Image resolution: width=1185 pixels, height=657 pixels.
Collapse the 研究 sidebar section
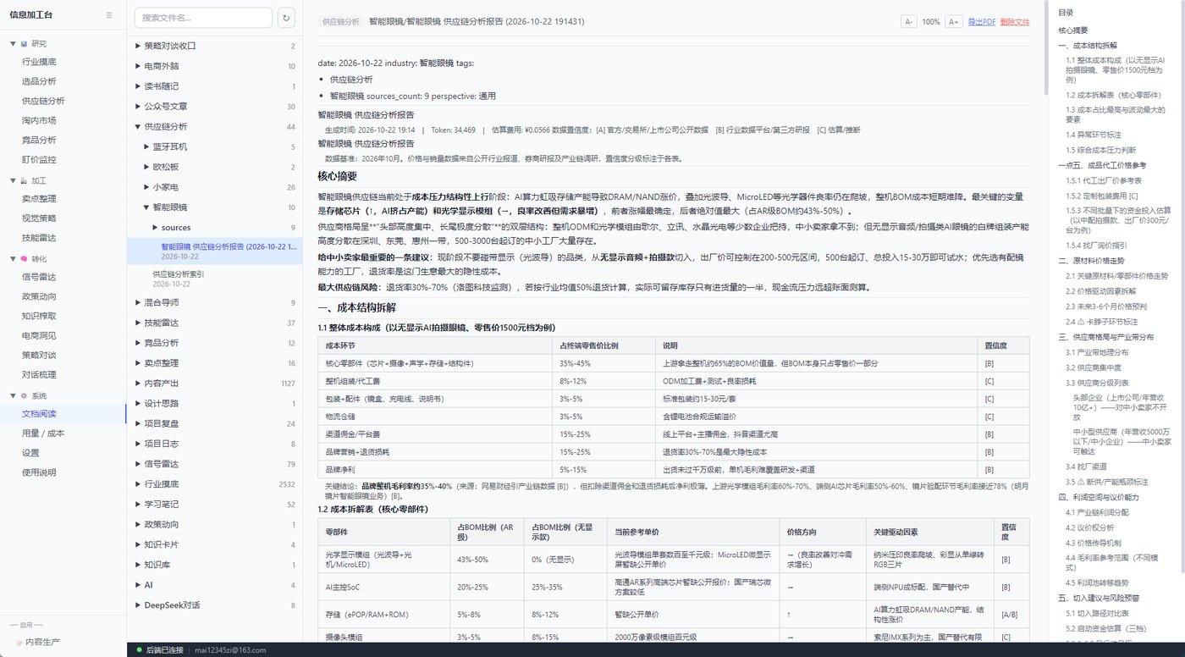pos(13,43)
